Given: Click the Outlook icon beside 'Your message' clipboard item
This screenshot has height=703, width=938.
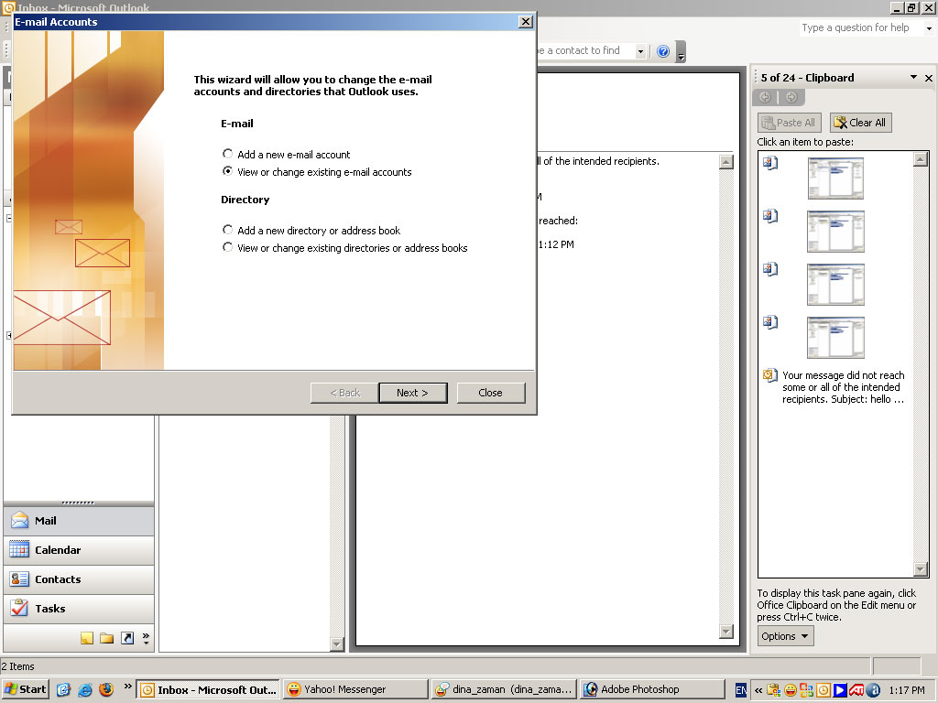Looking at the screenshot, I should point(769,375).
